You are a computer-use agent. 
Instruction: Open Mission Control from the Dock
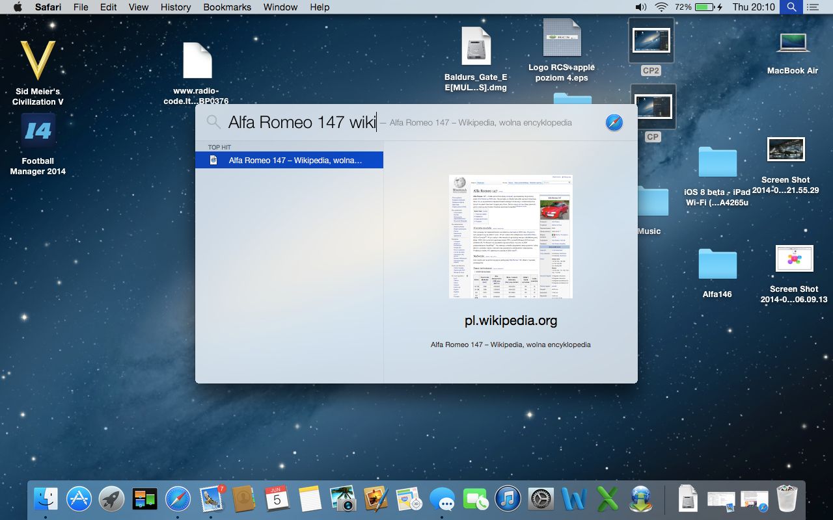click(144, 499)
